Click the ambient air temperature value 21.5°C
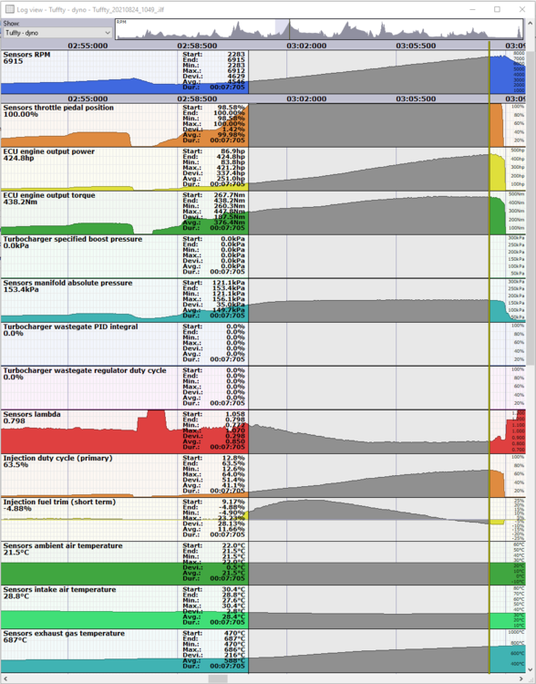Screen dimensions: 536x684 (16, 553)
